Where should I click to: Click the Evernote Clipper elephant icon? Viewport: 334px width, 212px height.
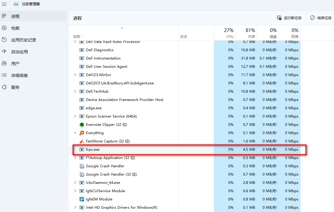coord(82,125)
